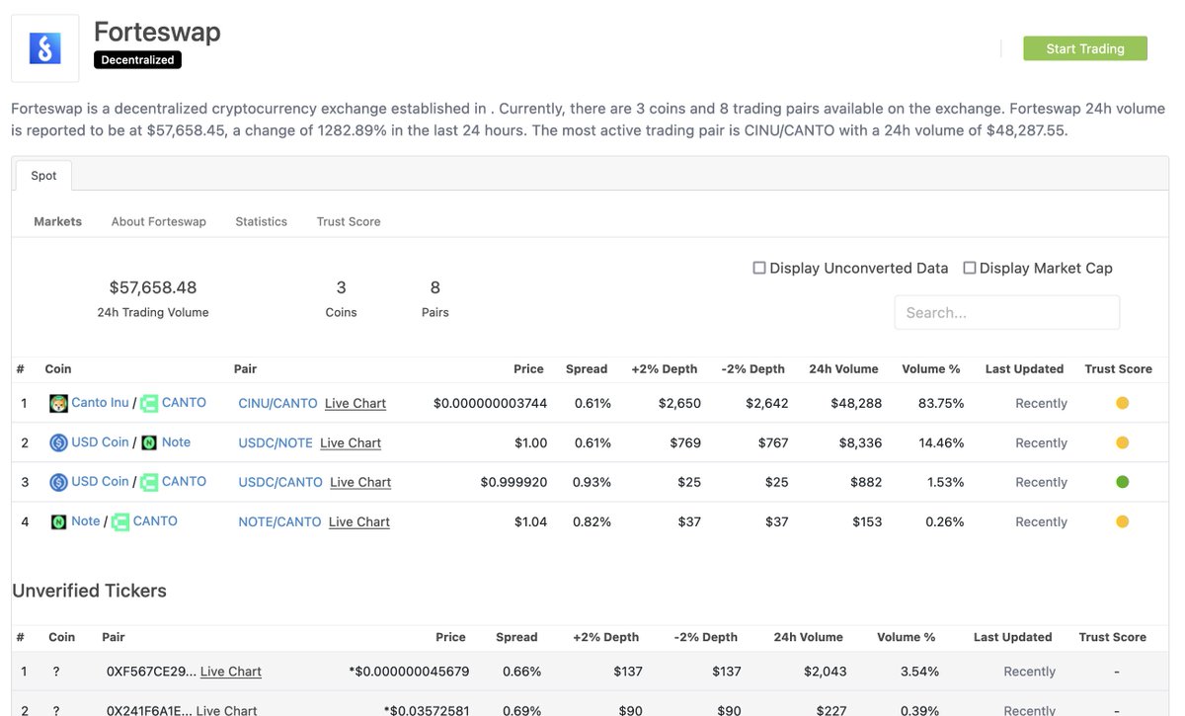The width and height of the screenshot is (1185, 716).
Task: Click the $0.999920 price cell
Action: (513, 482)
